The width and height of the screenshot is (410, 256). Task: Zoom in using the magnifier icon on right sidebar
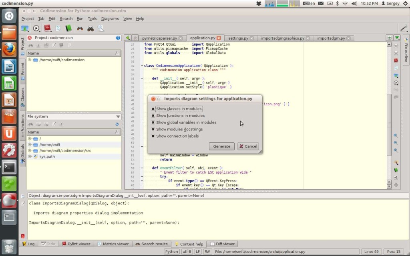[396, 135]
